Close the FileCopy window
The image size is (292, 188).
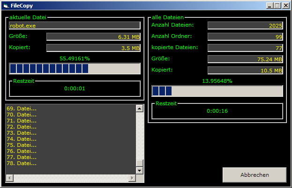point(285,6)
